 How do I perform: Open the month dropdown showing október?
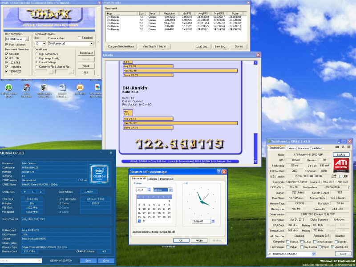click(x=170, y=190)
